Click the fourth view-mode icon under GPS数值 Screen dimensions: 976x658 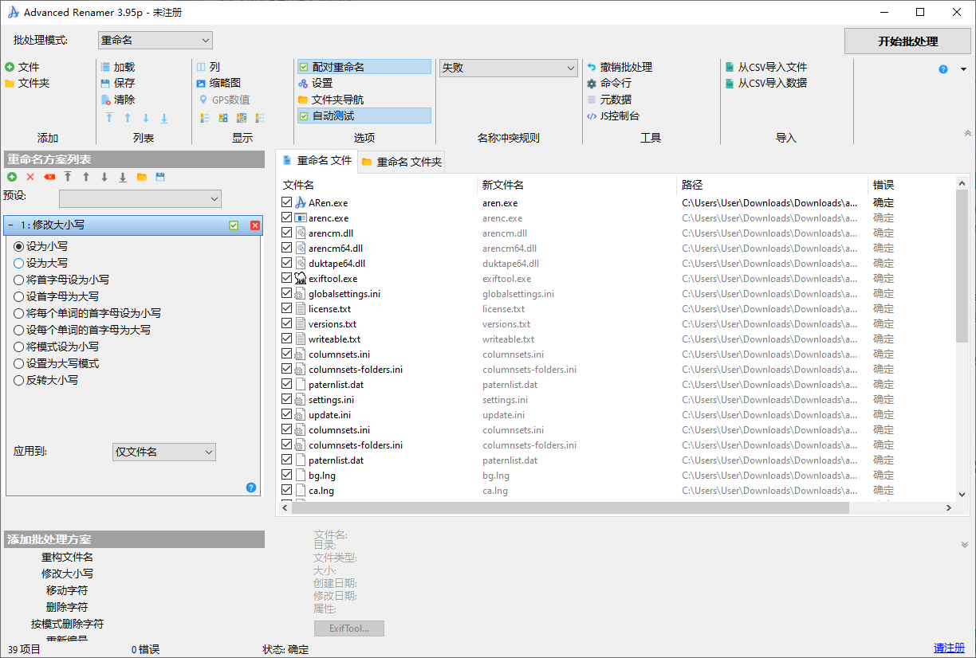pyautogui.click(x=260, y=118)
